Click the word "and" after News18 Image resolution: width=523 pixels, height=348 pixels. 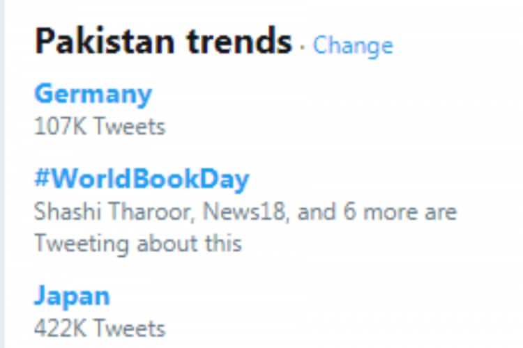[314, 212]
